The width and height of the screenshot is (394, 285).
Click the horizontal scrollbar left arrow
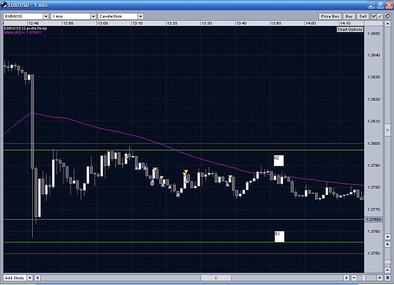point(38,277)
